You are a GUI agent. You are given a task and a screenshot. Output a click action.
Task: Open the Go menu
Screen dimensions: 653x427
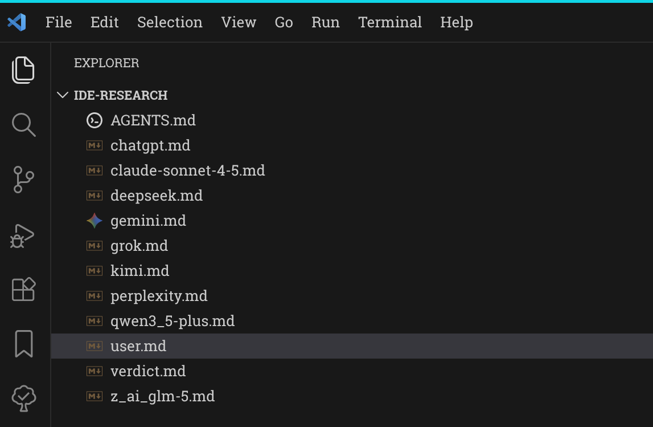tap(284, 22)
